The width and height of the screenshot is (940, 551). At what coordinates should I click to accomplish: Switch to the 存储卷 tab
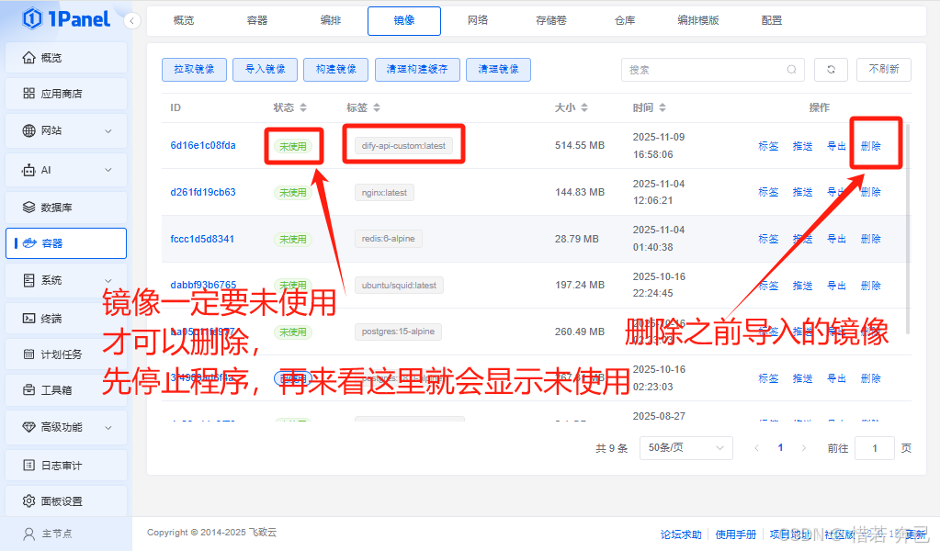[x=549, y=19]
